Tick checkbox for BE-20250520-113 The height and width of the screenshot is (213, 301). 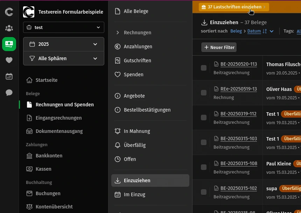click(204, 68)
